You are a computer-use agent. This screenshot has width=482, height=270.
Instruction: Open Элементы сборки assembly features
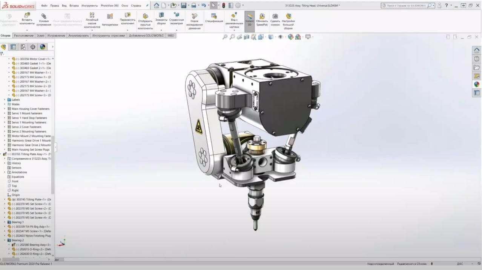161,18
